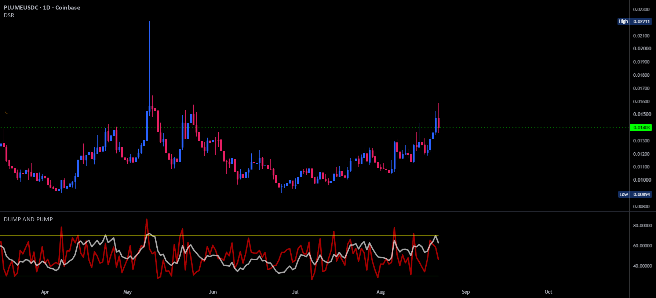The height and width of the screenshot is (298, 656).
Task: Click the Sep label on time axis
Action: pos(466,292)
